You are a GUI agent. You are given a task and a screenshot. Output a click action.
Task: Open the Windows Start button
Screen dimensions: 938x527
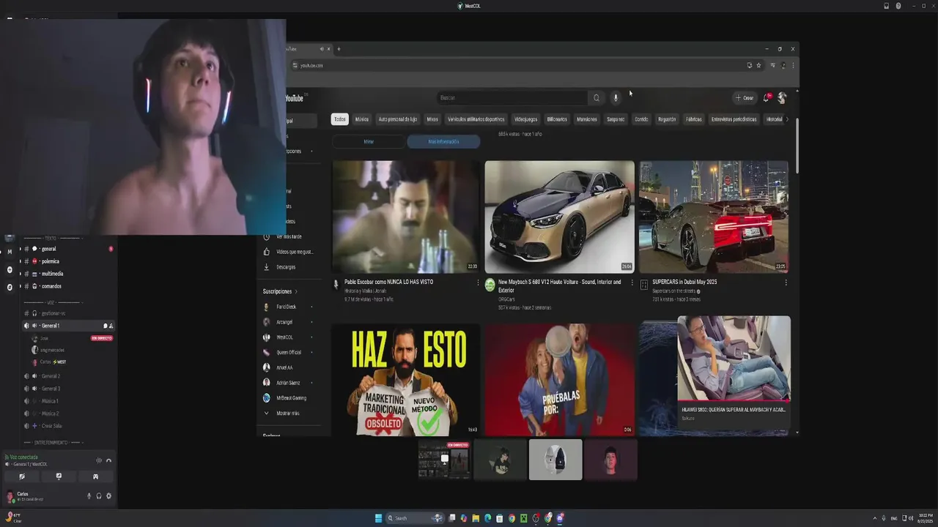(x=378, y=518)
